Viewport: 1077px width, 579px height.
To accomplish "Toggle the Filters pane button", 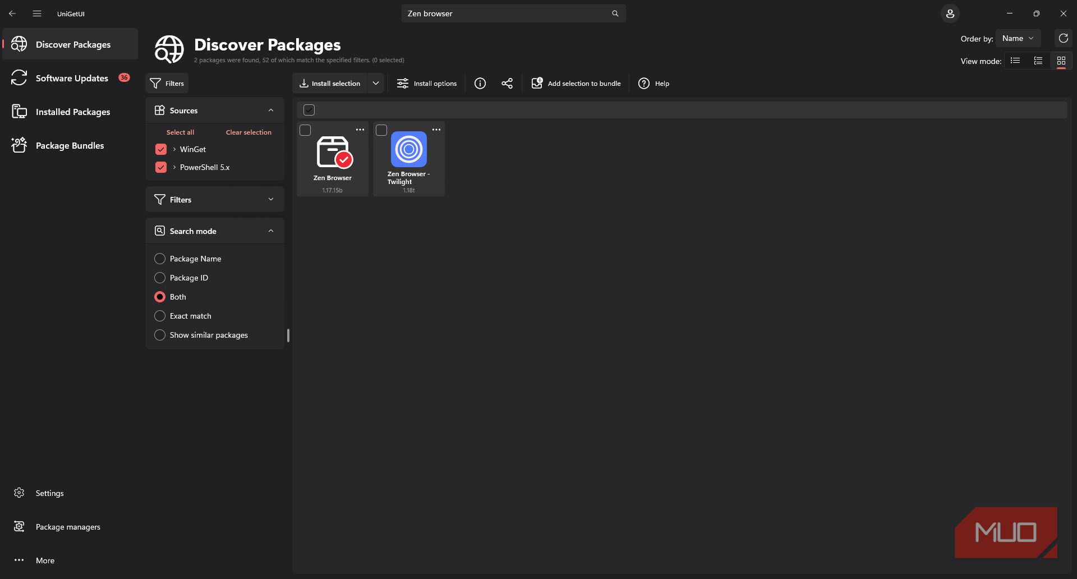I will pyautogui.click(x=167, y=83).
